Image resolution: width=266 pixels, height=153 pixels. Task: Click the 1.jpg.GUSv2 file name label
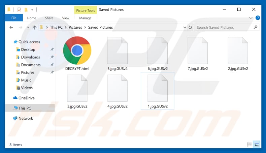click(158, 106)
